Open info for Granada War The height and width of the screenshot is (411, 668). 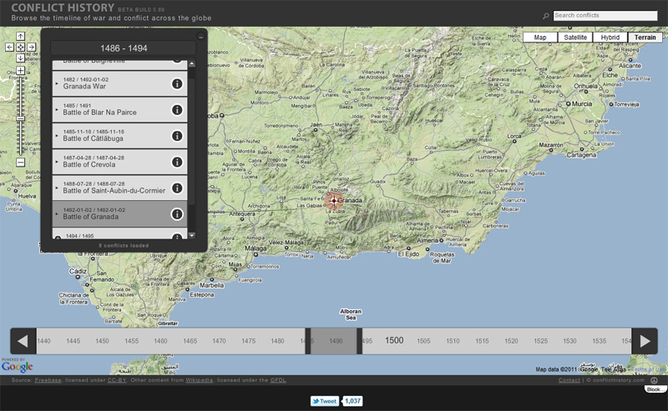tap(177, 84)
